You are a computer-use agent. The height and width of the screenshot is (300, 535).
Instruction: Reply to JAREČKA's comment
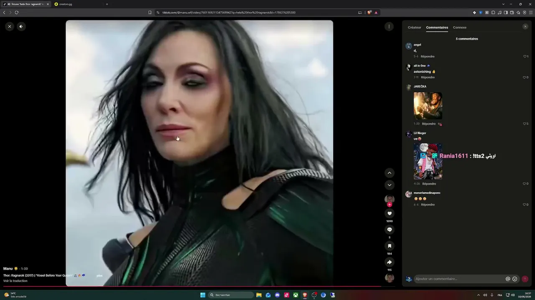tap(429, 124)
